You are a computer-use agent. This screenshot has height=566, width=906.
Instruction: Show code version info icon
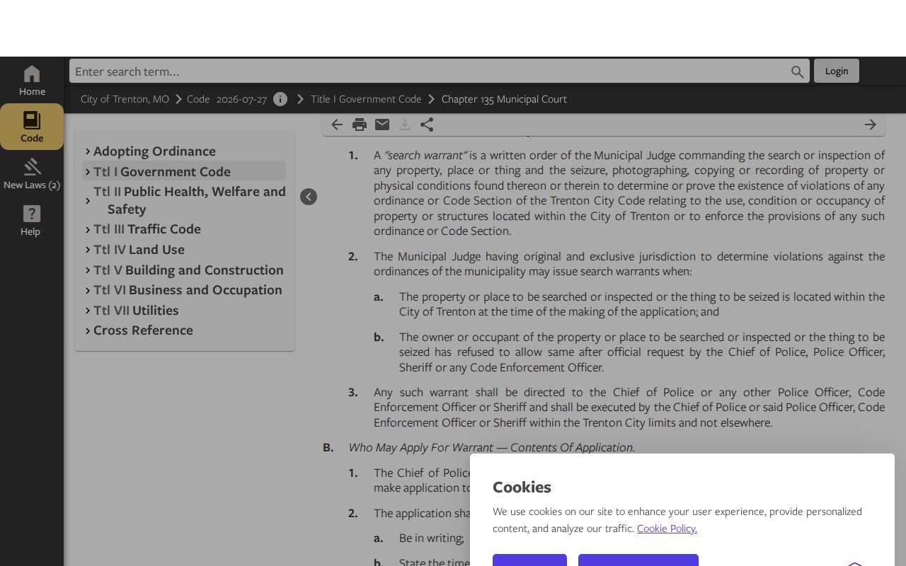pos(280,99)
